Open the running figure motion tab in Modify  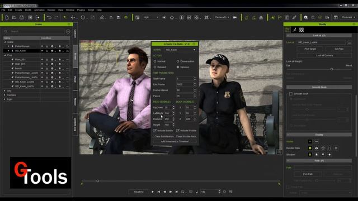pyautogui.click(x=295, y=30)
